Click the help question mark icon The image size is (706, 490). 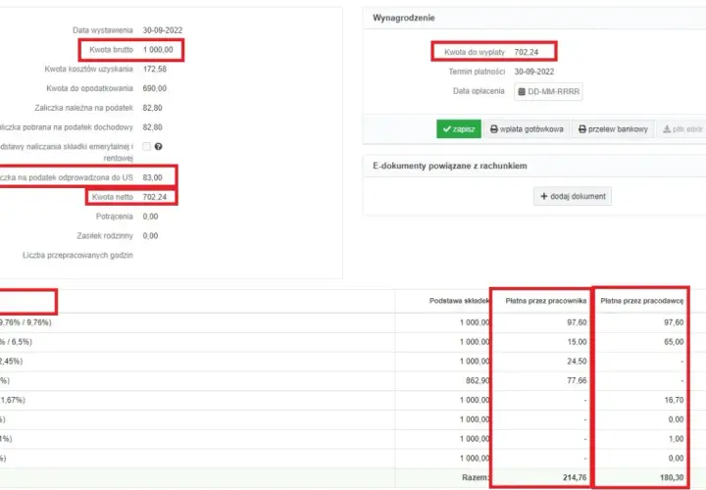coord(159,146)
